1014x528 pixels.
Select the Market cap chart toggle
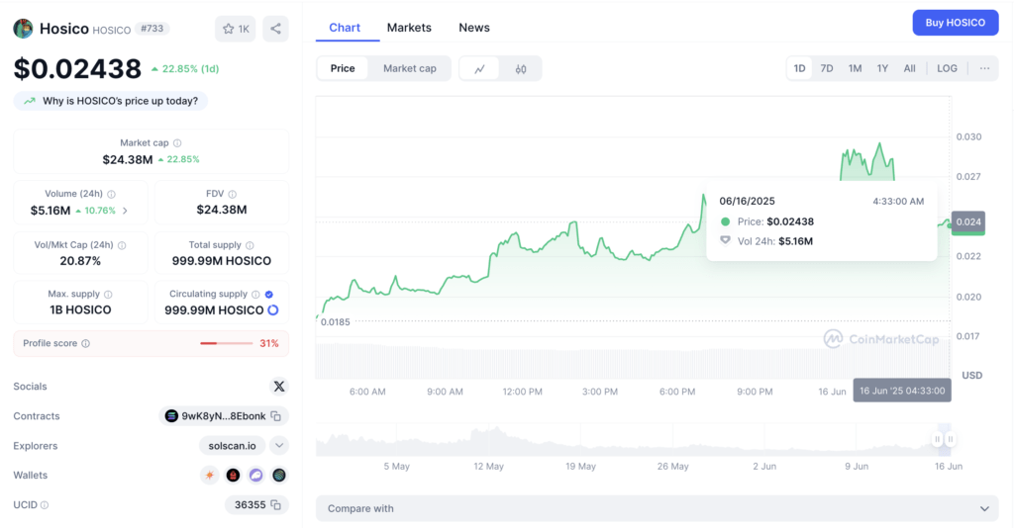click(x=410, y=68)
